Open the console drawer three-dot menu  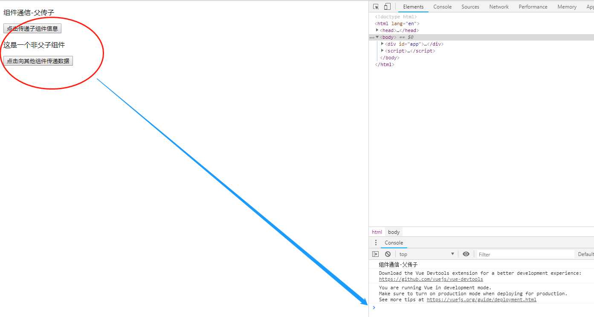point(376,243)
